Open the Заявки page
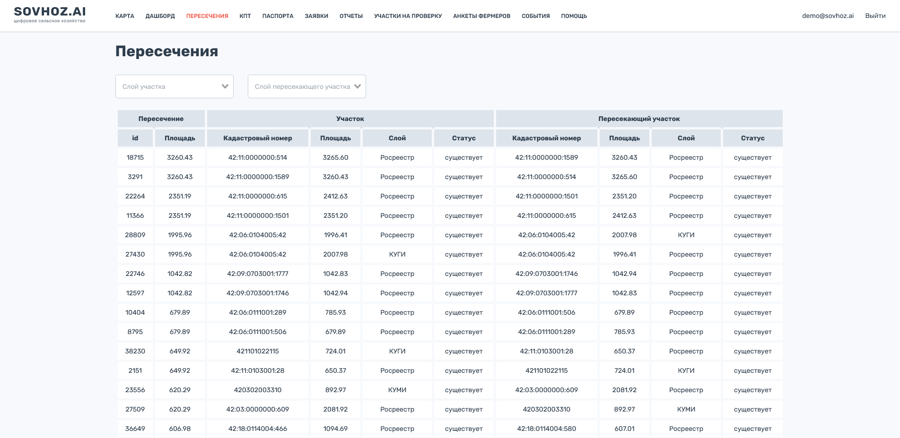 click(316, 16)
